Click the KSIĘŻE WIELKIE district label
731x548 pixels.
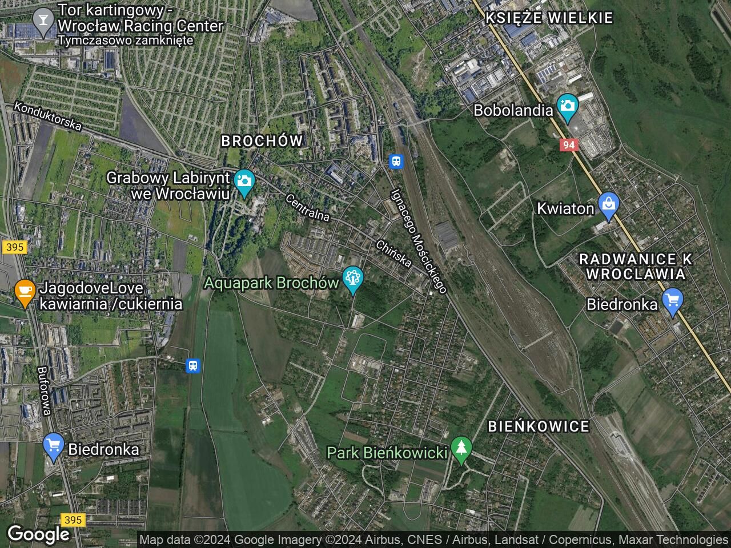tap(549, 18)
